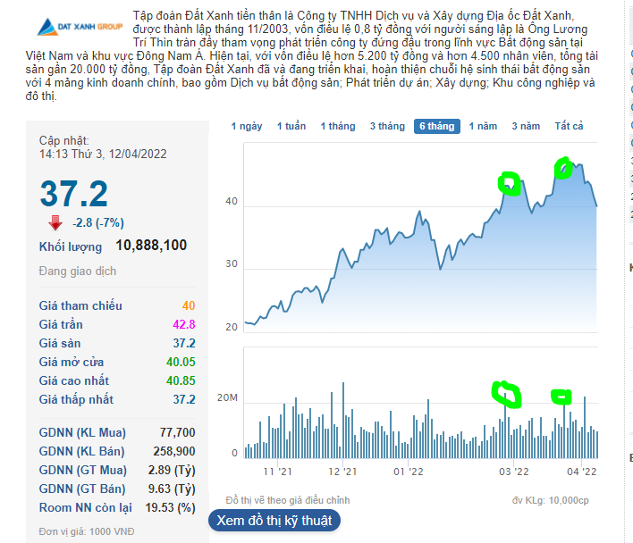Click the Dat Xanh Group logo
This screenshot has width=633, height=543.
[80, 27]
